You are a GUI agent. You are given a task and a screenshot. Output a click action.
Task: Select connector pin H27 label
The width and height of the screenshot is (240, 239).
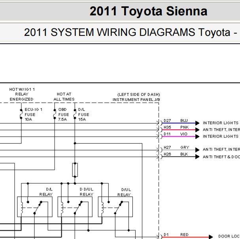point(167,148)
